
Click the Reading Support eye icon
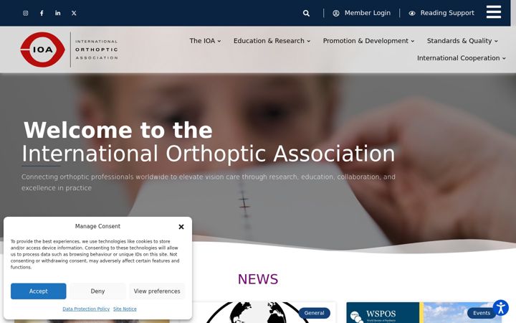pos(412,13)
